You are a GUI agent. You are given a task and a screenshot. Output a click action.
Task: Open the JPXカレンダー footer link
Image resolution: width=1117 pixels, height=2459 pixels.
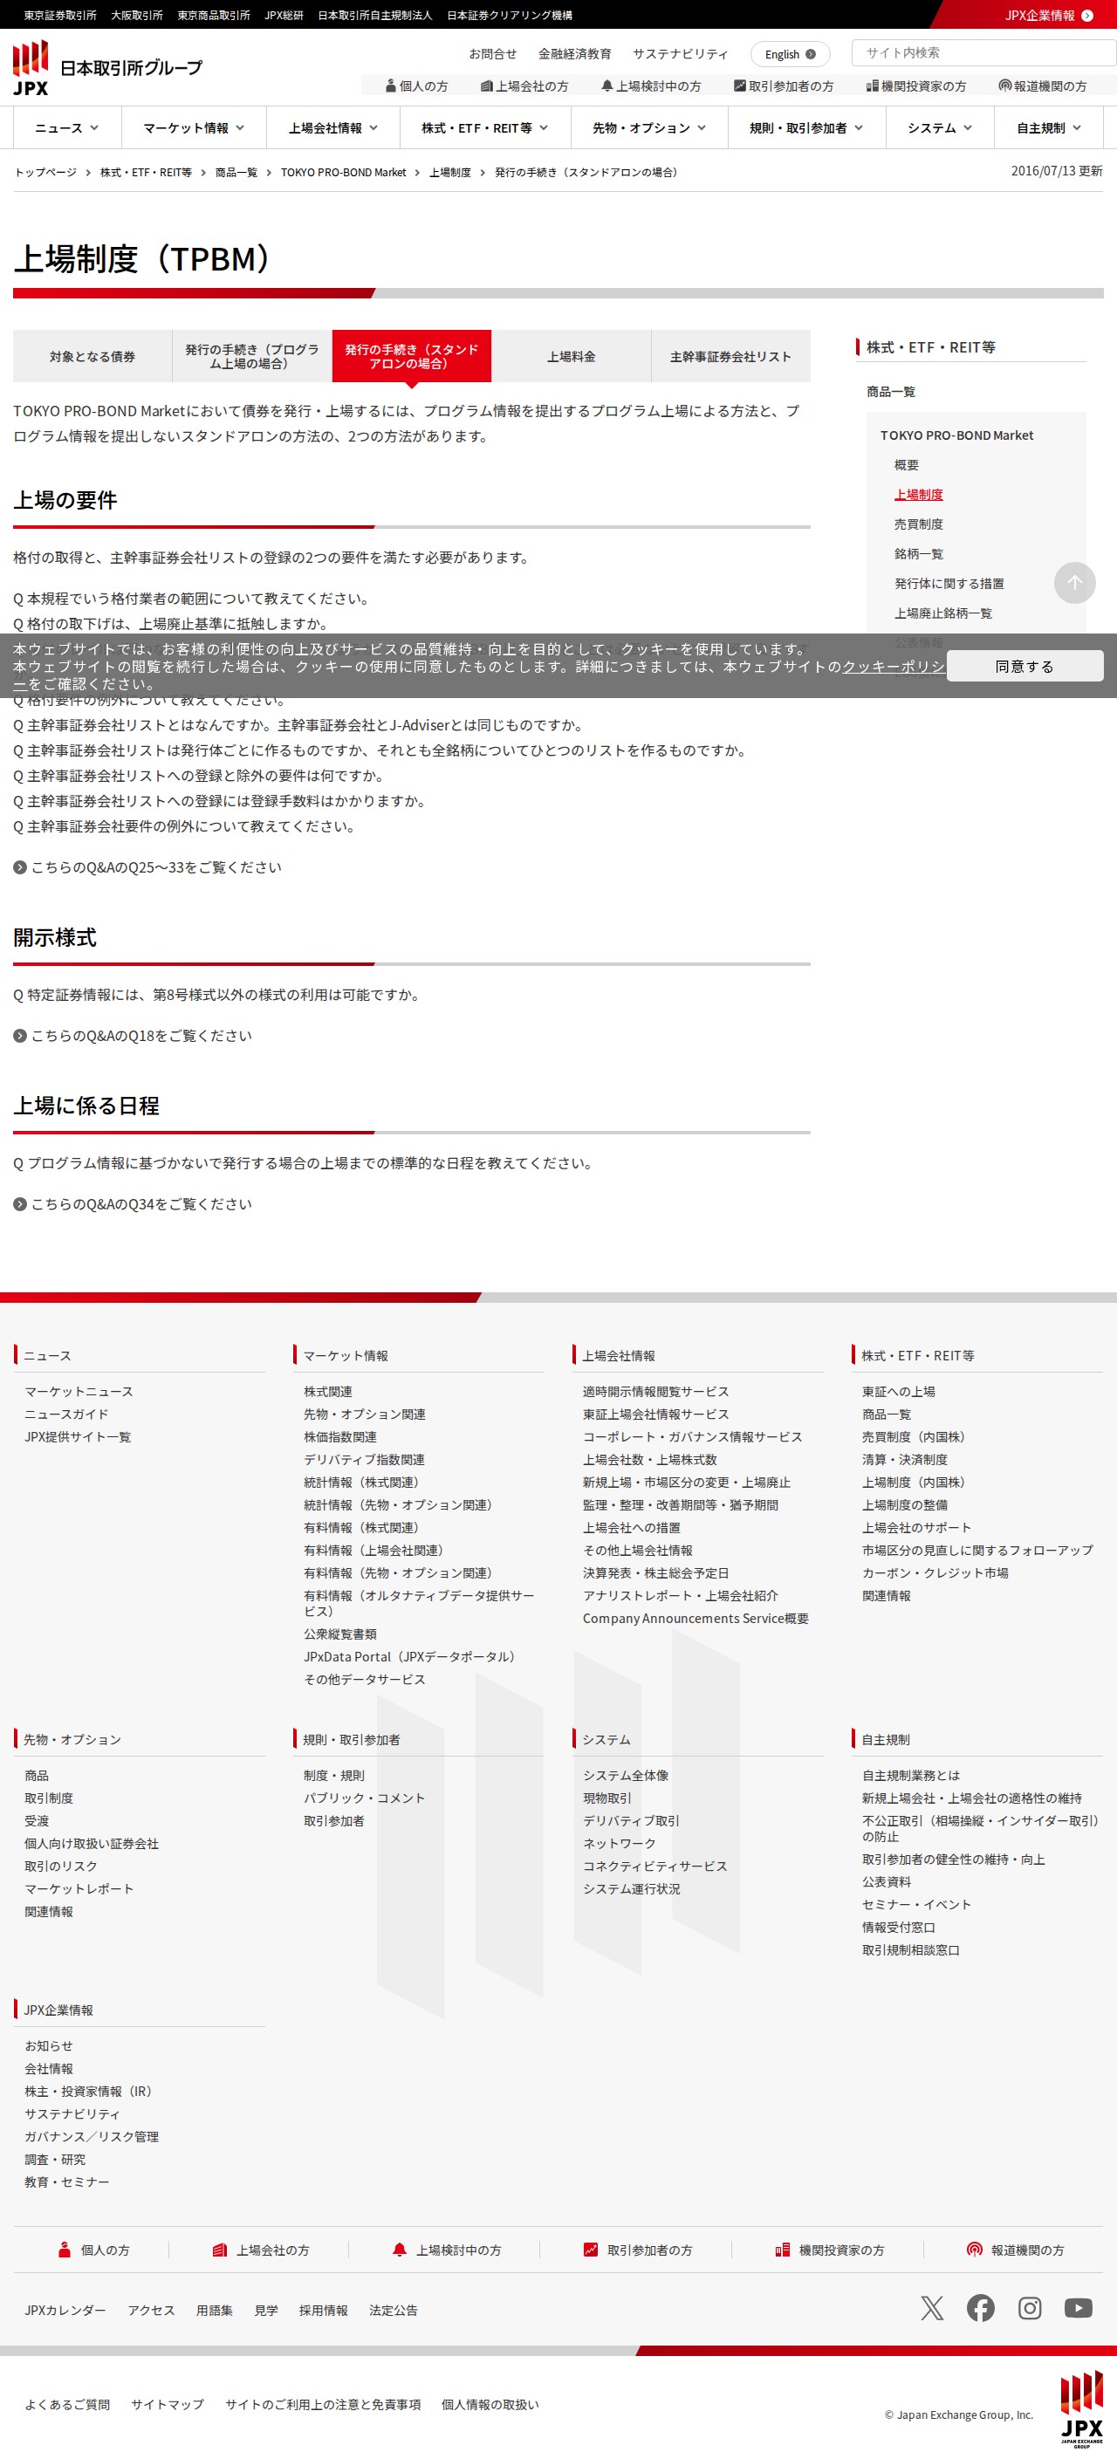tap(65, 2310)
